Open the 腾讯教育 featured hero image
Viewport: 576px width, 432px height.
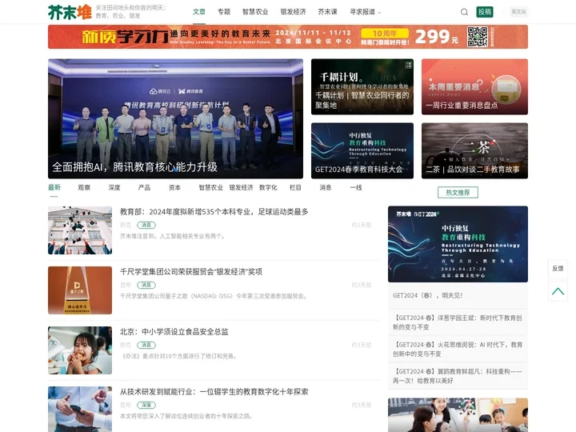point(175,118)
